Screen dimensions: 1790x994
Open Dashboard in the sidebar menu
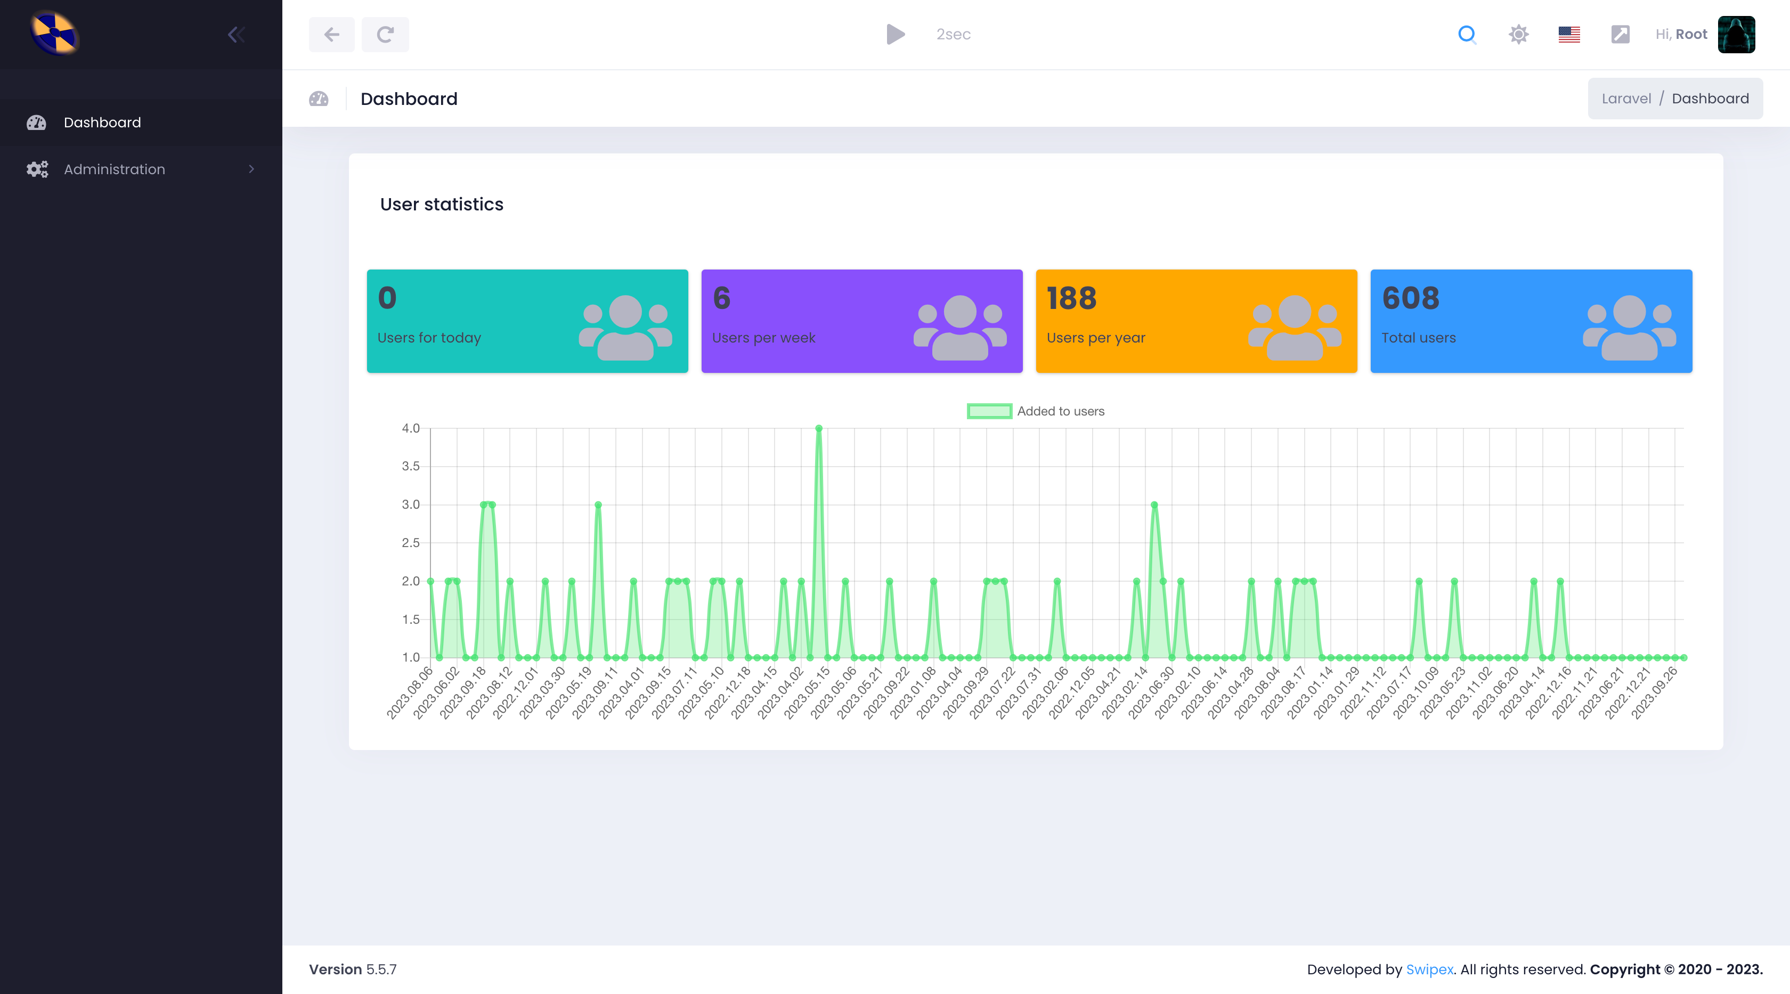pos(102,123)
